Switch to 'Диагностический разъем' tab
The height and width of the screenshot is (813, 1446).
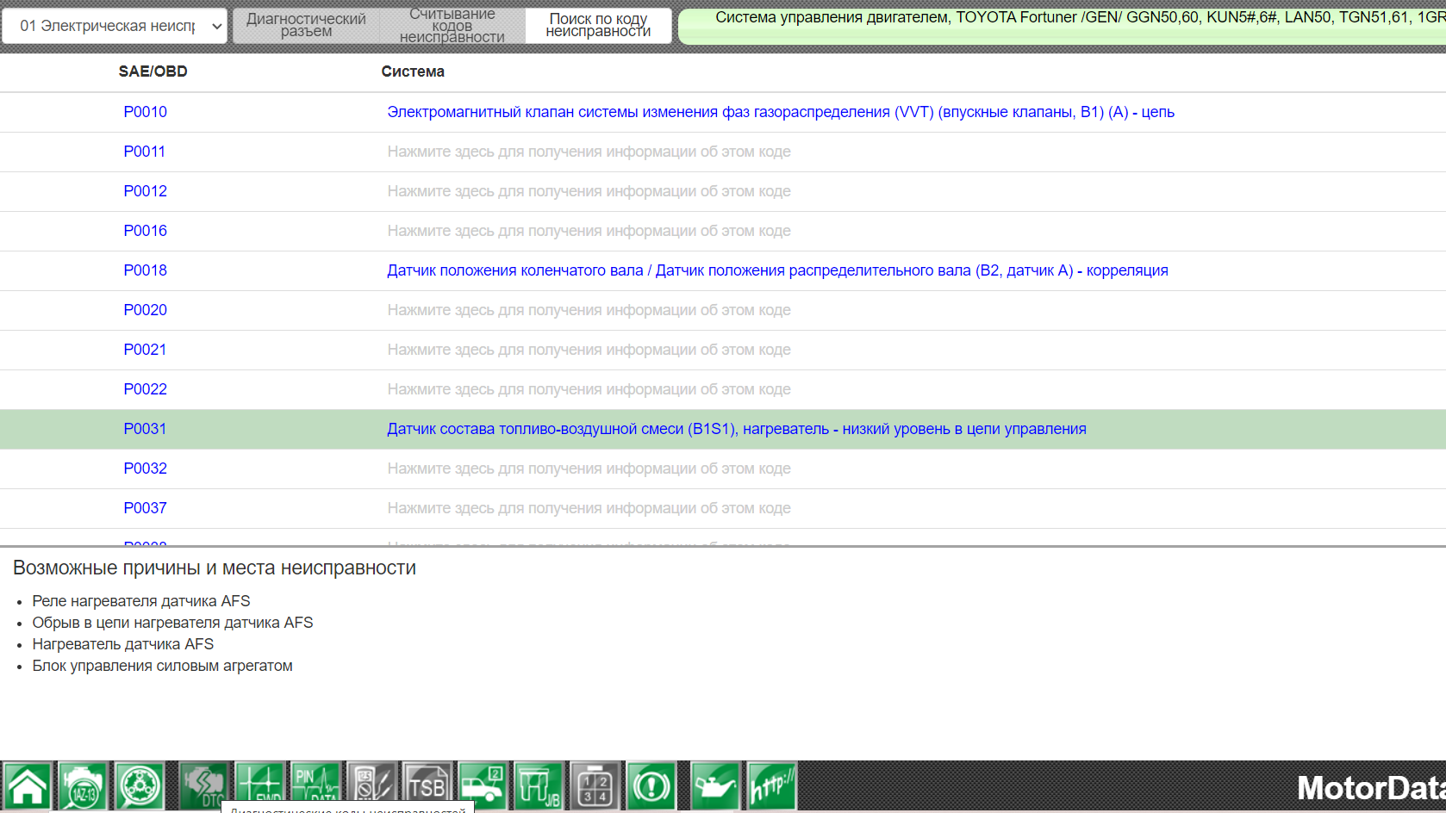coord(306,26)
